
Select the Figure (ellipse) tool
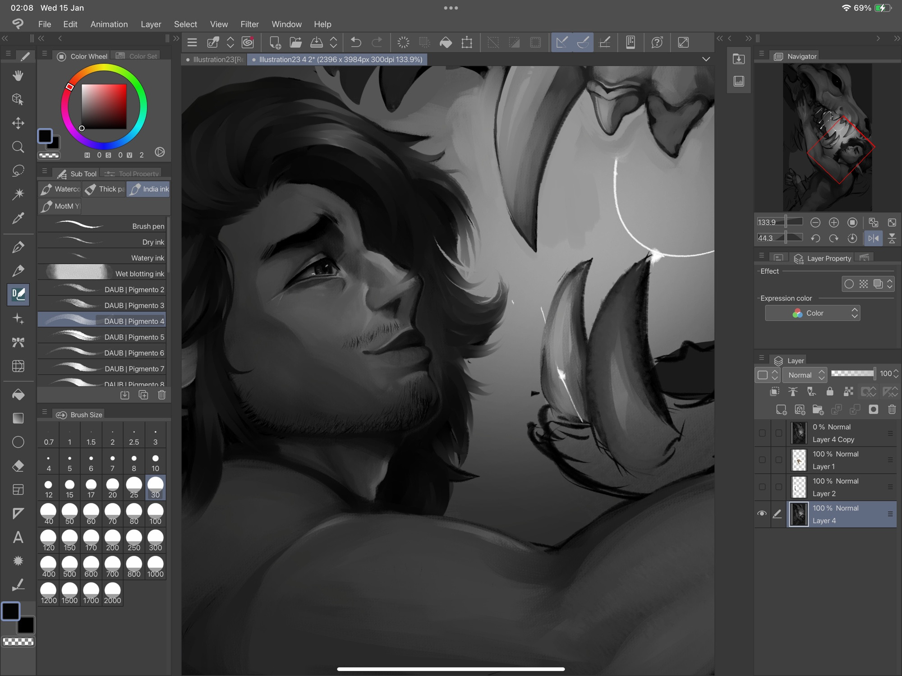18,442
